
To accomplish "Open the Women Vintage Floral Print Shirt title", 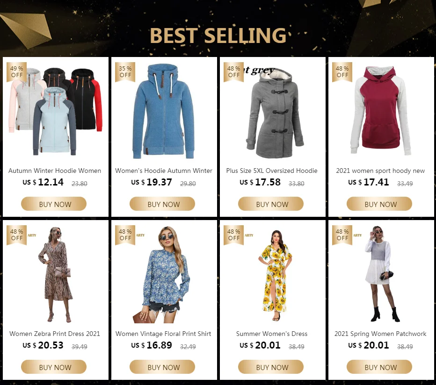I will tap(164, 334).
